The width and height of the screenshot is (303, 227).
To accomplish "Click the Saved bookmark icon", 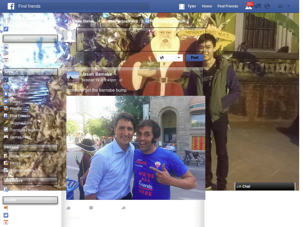I will (6, 94).
